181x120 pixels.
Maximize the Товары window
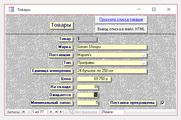154,9
